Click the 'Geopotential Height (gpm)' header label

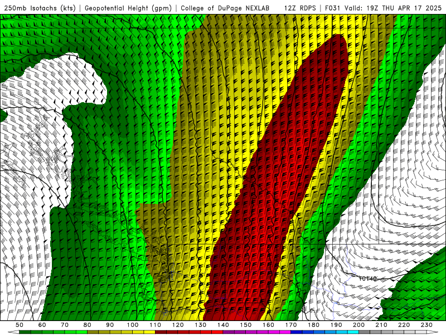128,8
